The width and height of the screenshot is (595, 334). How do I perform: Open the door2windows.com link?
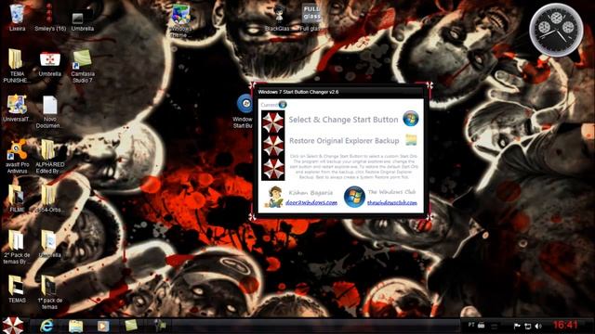click(311, 202)
